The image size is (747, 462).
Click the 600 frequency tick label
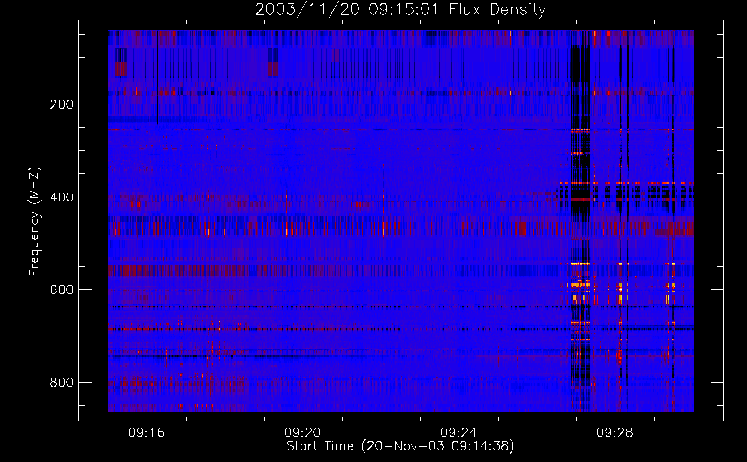62,290
